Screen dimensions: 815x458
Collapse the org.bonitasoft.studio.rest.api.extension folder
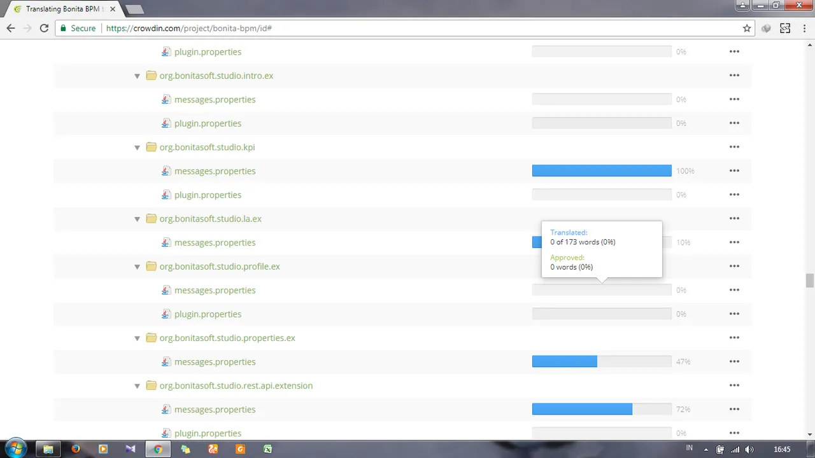(x=137, y=386)
